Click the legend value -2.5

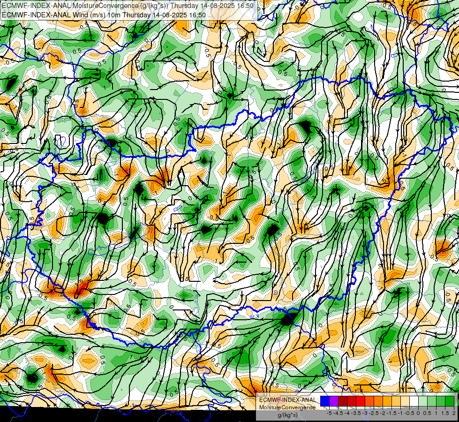pyautogui.click(x=374, y=413)
